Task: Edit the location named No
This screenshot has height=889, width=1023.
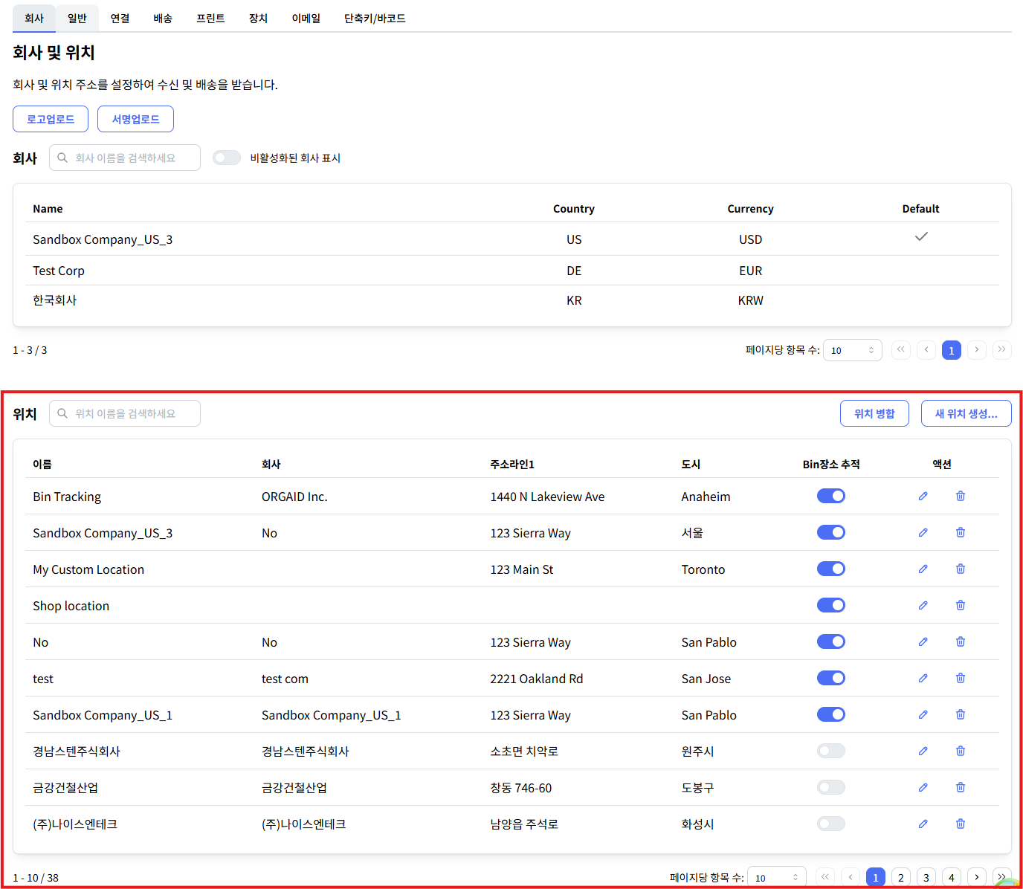Action: click(x=923, y=641)
